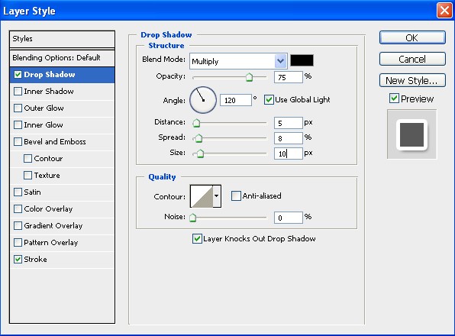The image size is (455, 336).
Task: Uncheck Layer Knocks Out Drop Shadow
Action: pyautogui.click(x=197, y=239)
